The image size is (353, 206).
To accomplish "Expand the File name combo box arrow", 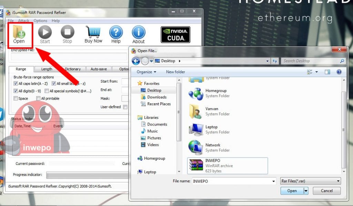I will (x=273, y=181).
